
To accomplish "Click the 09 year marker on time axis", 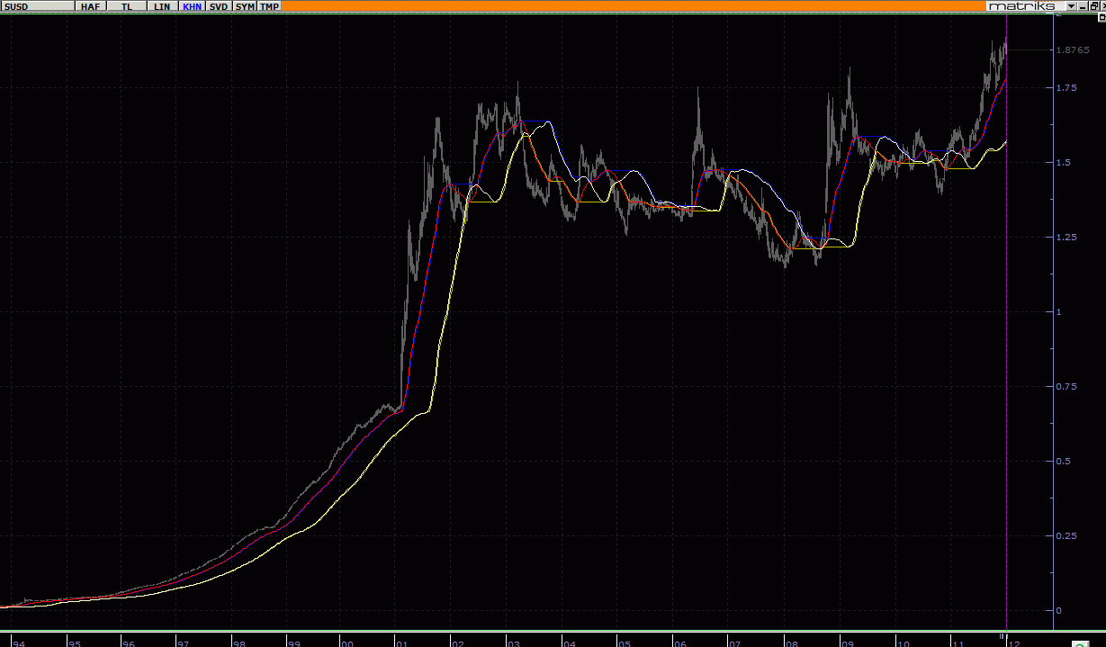I will (x=848, y=643).
